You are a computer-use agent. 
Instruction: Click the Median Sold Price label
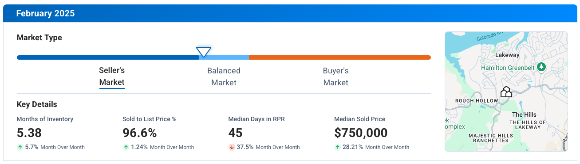pos(359,119)
